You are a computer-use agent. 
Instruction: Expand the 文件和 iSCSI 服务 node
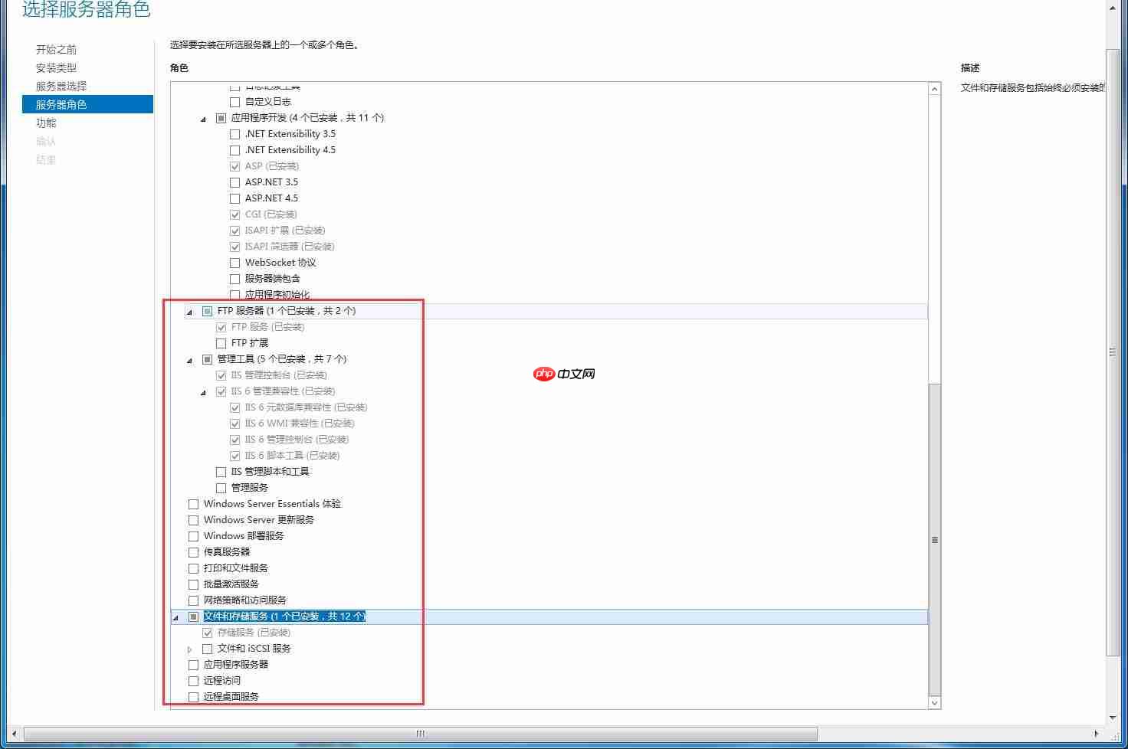coord(190,648)
